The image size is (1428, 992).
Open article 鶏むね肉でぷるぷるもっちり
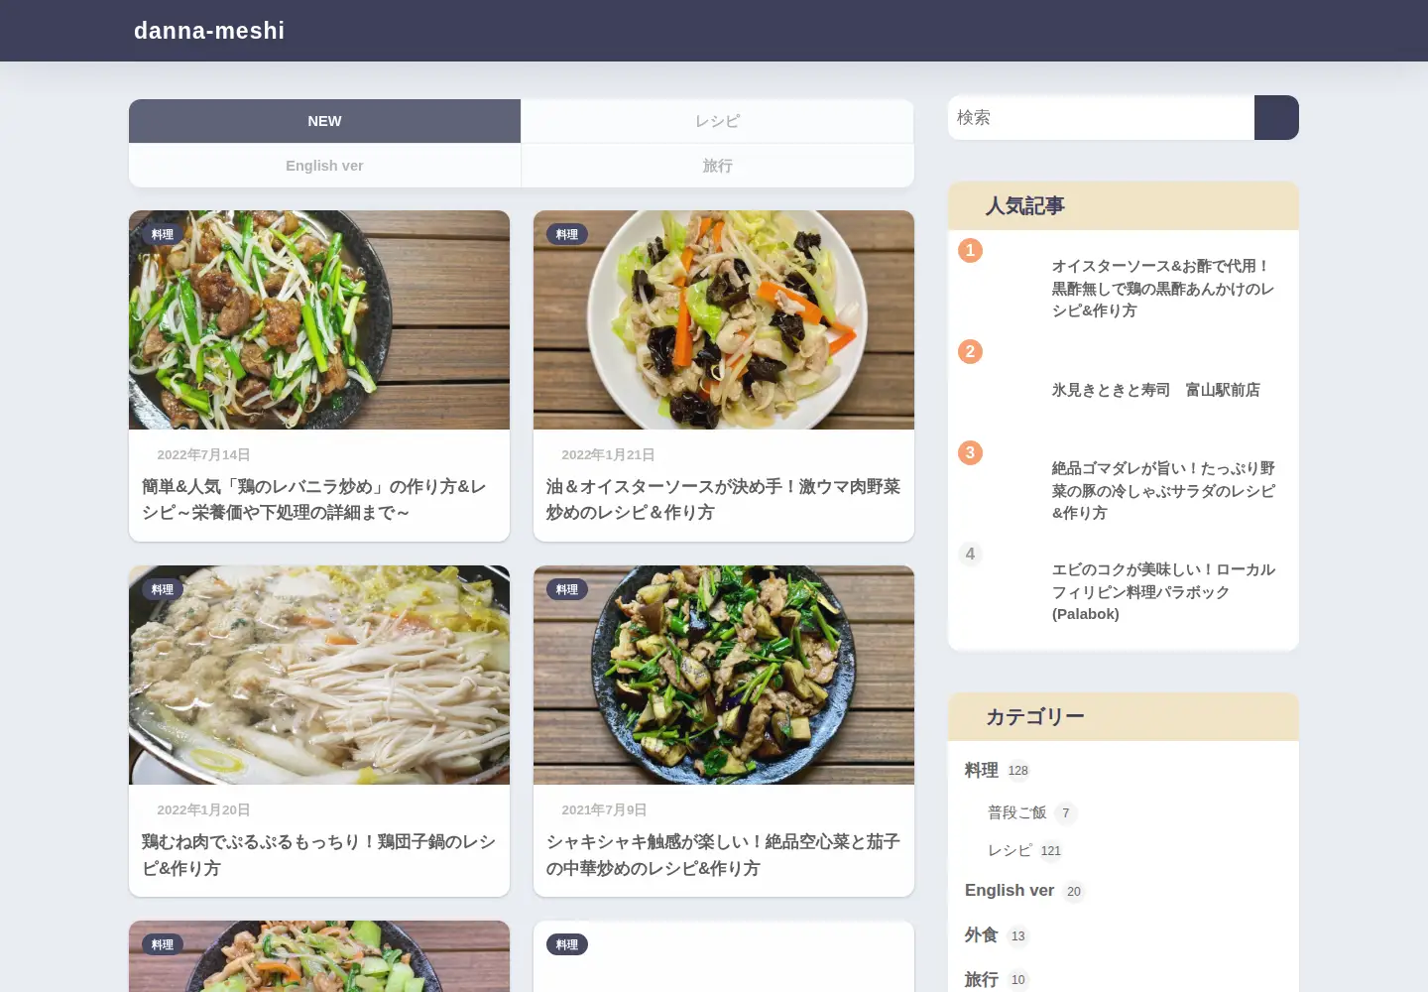click(x=319, y=854)
